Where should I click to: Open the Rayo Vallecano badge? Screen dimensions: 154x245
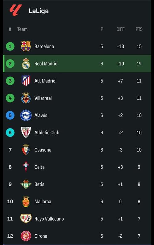point(26,219)
